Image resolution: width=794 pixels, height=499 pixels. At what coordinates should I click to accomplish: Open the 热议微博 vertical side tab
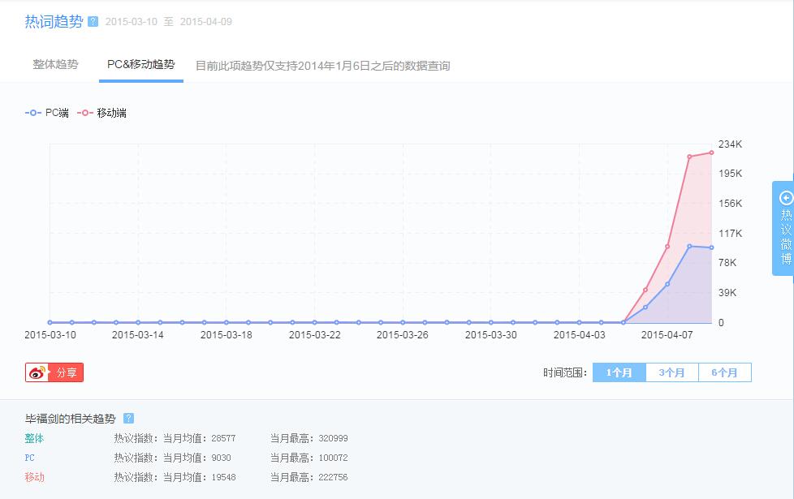click(783, 228)
